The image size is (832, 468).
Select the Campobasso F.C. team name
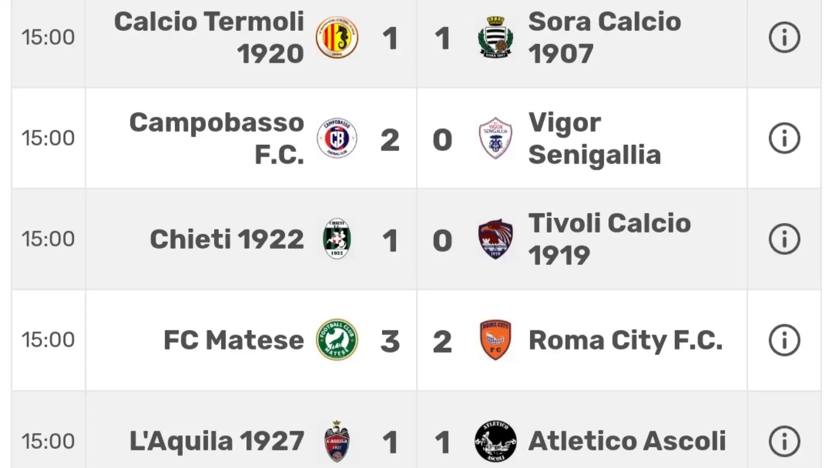coord(217,139)
